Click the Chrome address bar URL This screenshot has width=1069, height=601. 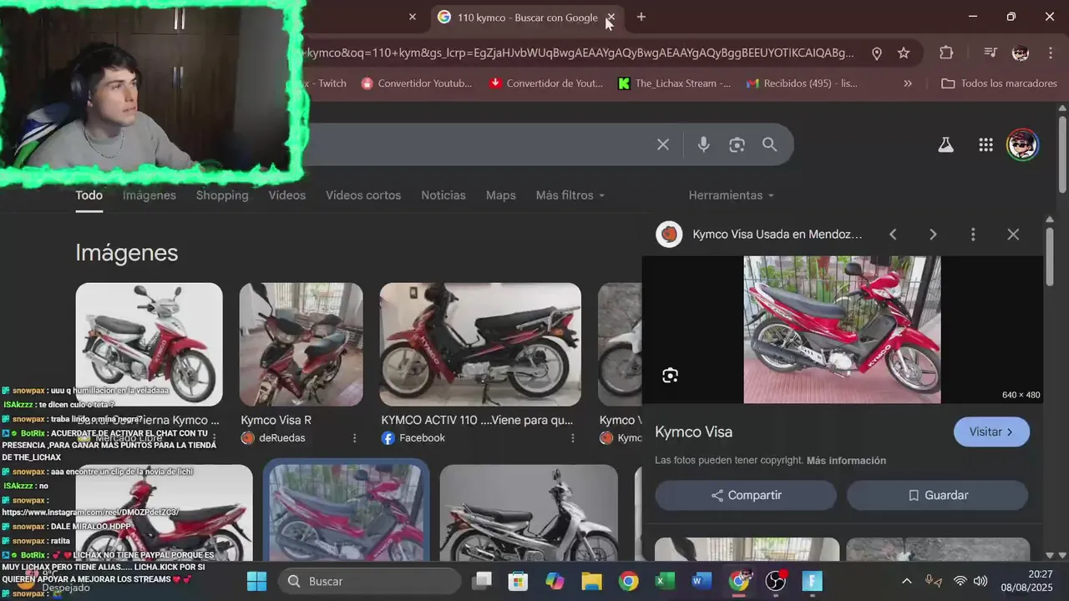[580, 53]
